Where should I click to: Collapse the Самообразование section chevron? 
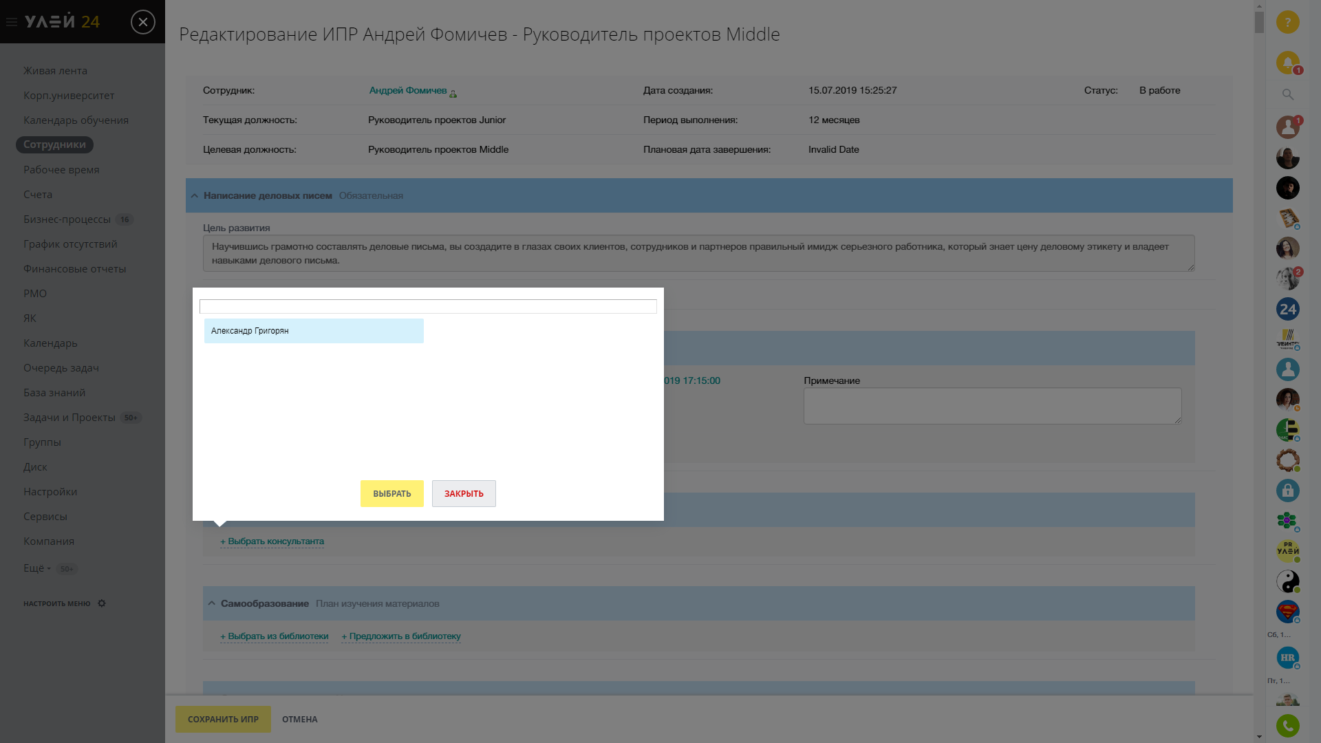click(212, 603)
